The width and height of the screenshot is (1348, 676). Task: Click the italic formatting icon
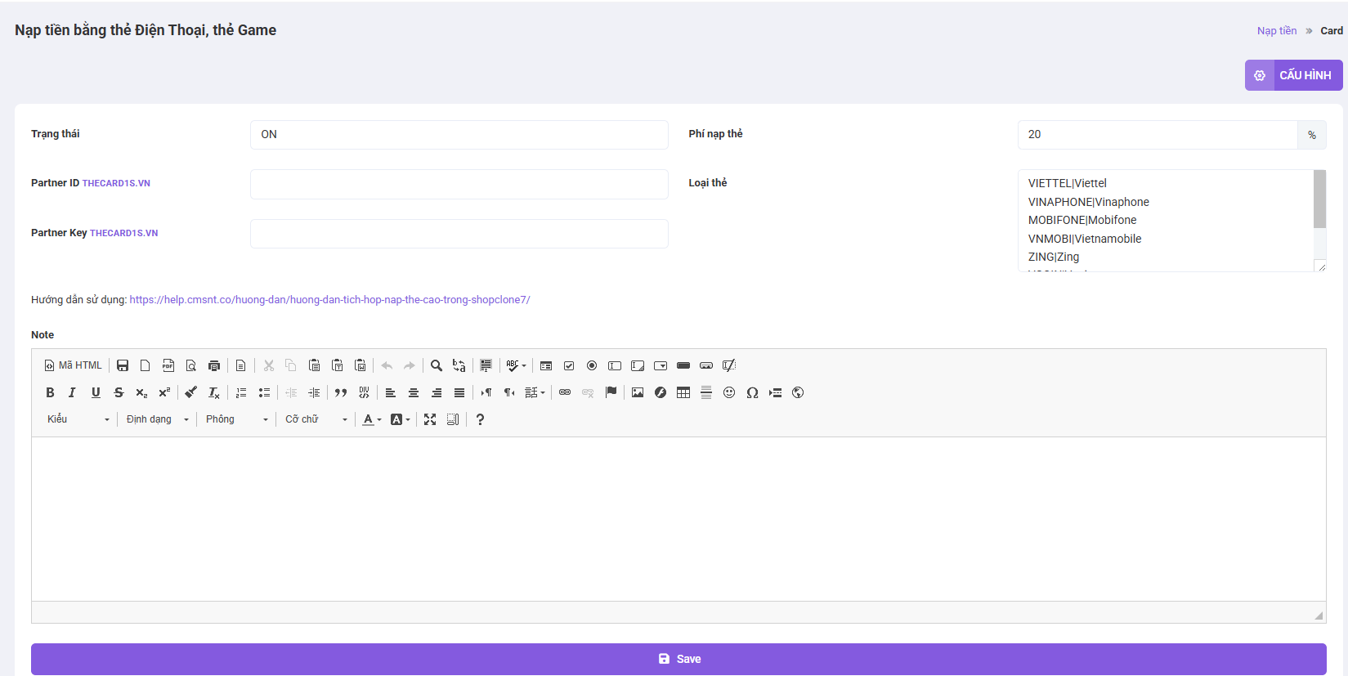point(72,392)
